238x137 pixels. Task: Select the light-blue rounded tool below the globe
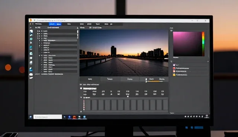[31, 54]
